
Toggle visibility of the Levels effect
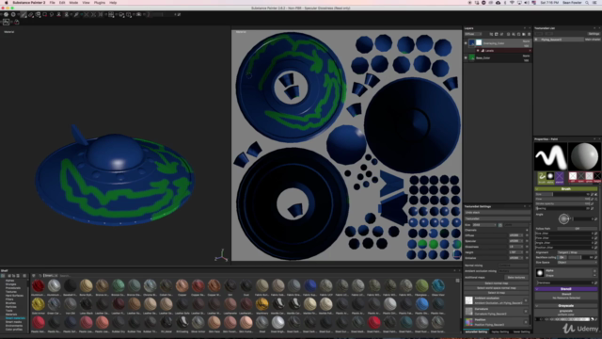[478, 50]
